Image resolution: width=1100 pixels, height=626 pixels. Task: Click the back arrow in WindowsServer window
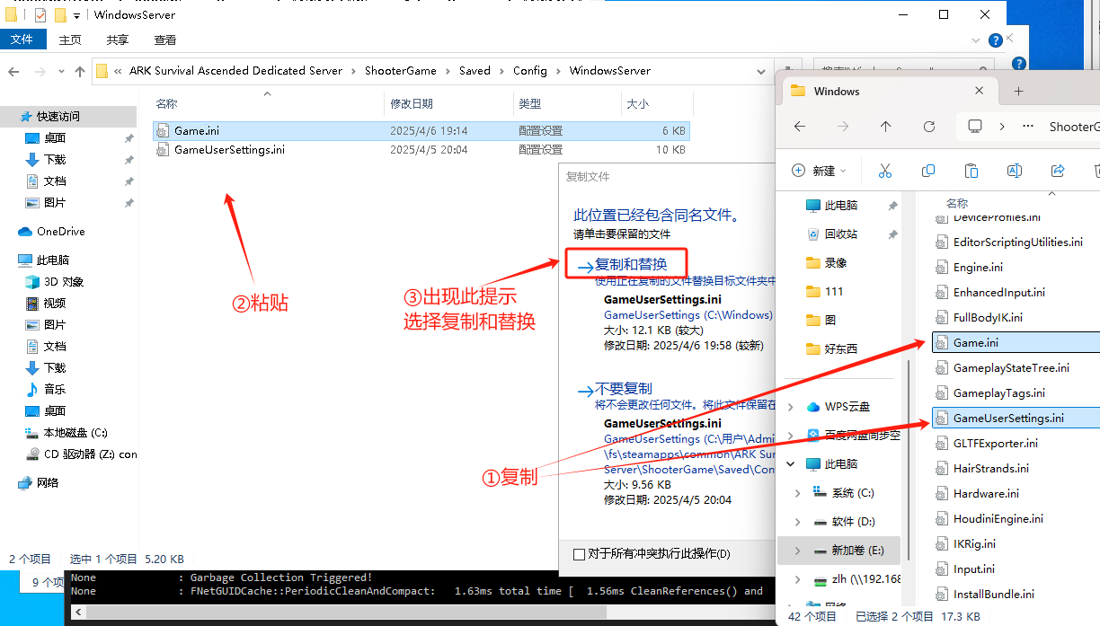click(13, 71)
